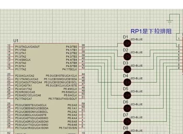
Task: Click the U1 reference label
Action: tap(16, 41)
